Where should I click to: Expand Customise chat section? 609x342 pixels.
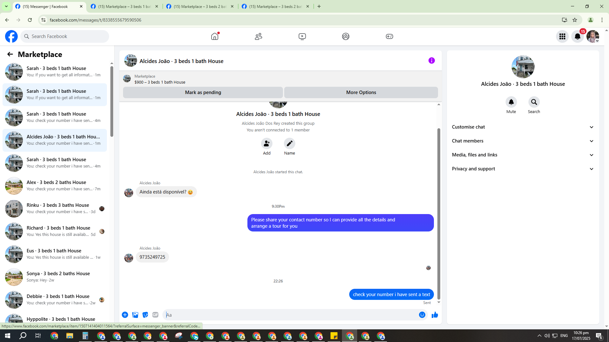(x=523, y=127)
